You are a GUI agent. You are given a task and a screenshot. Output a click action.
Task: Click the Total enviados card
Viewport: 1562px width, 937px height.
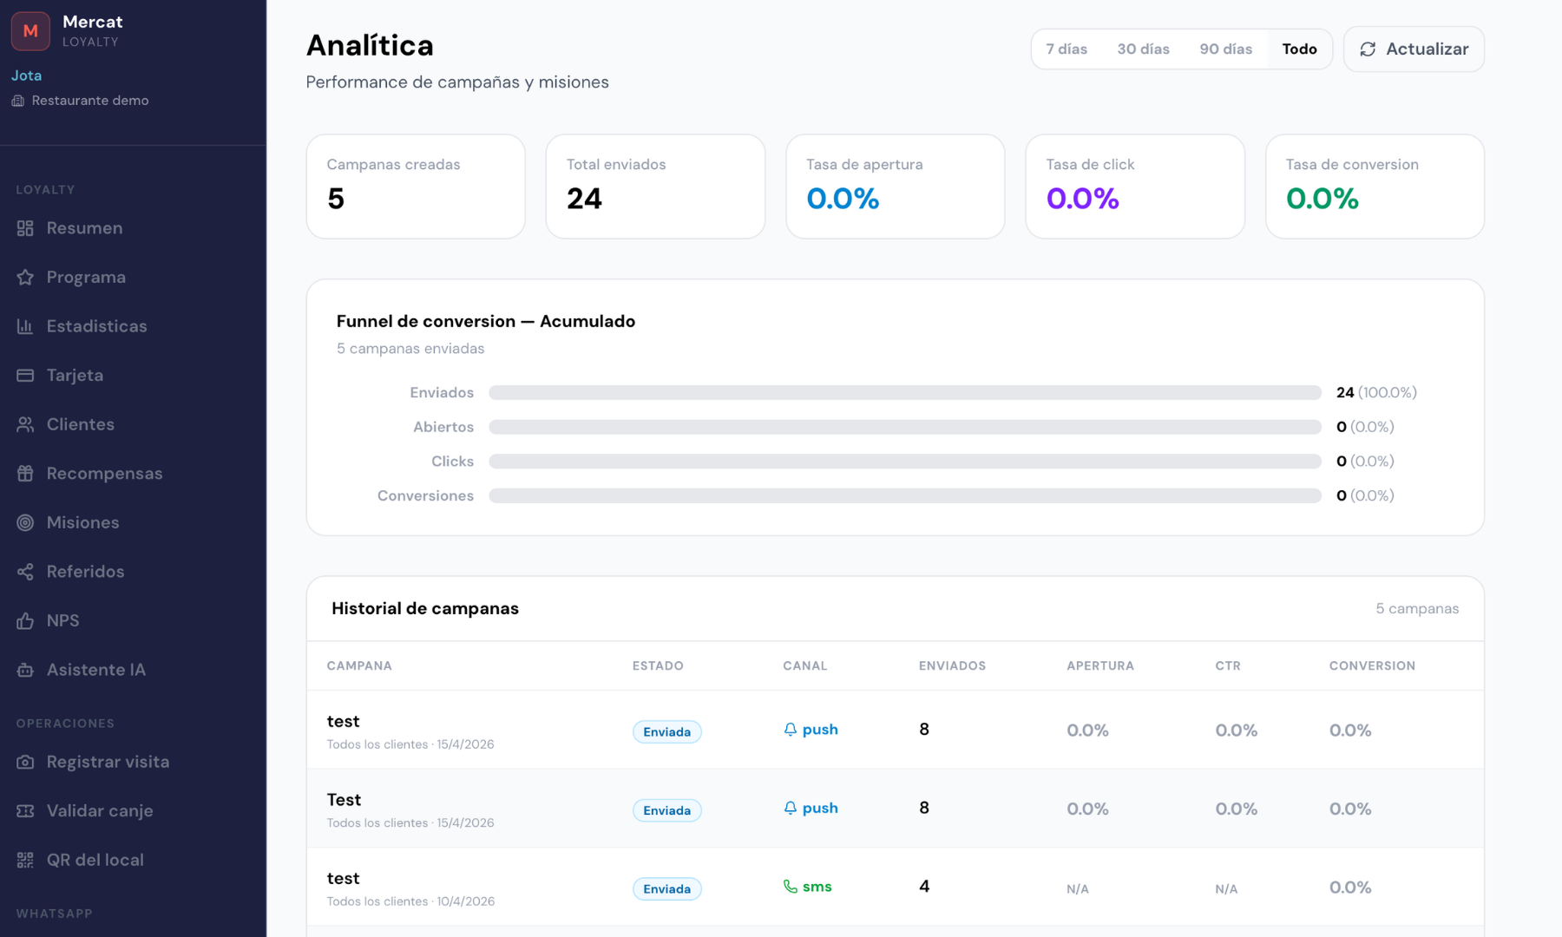tap(655, 187)
